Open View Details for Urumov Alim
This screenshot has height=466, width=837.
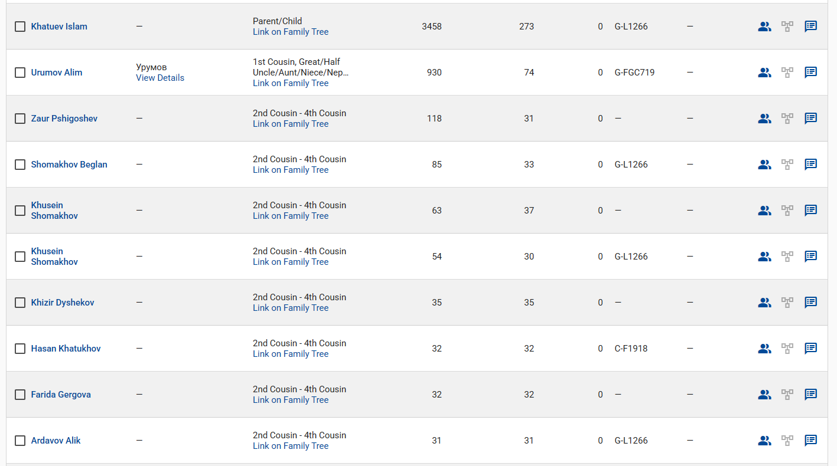160,78
